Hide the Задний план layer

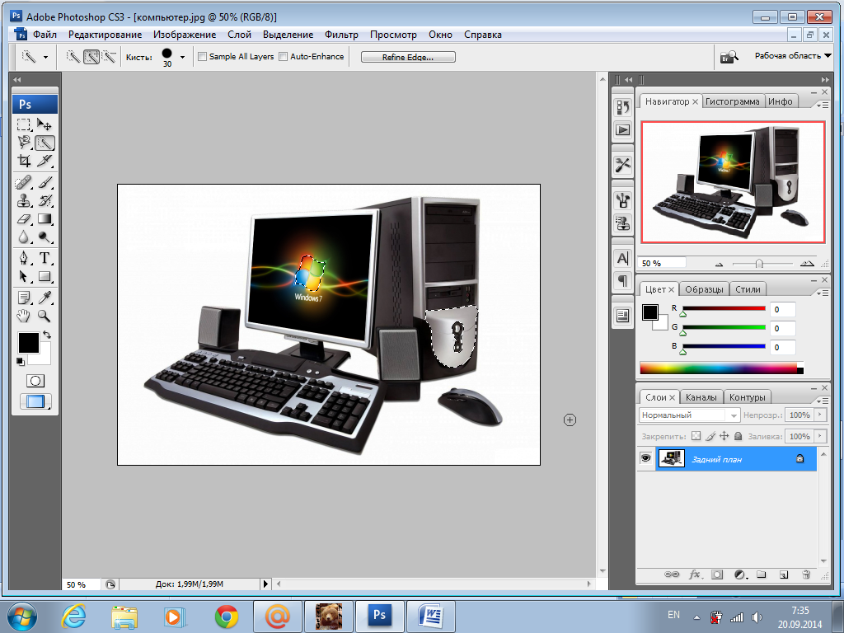[645, 458]
